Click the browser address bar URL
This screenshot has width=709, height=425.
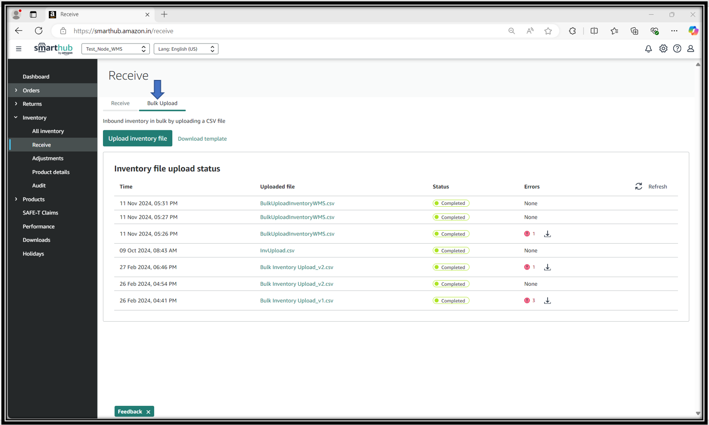[124, 31]
